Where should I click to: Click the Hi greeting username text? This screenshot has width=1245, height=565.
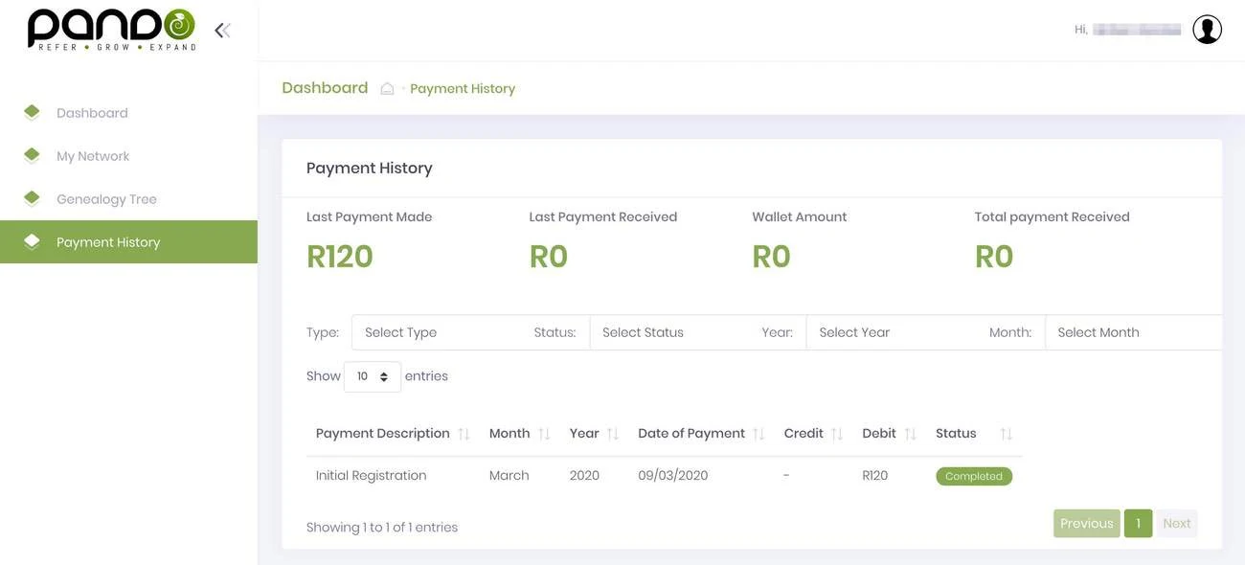[x=1127, y=30]
